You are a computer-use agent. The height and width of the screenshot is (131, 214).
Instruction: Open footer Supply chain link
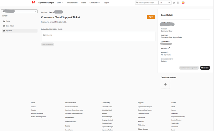coord(175,123)
